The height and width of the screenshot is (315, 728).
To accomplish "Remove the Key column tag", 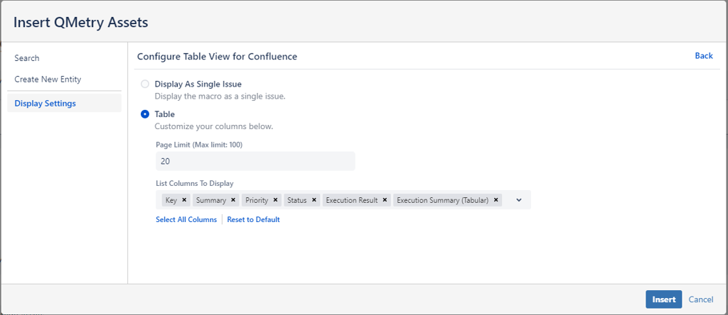I will click(x=184, y=200).
